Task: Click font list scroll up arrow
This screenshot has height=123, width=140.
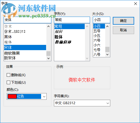Action: (x=48, y=27)
